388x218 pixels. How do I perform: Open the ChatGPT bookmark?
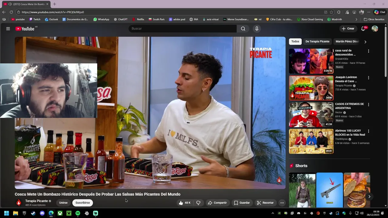[121, 19]
